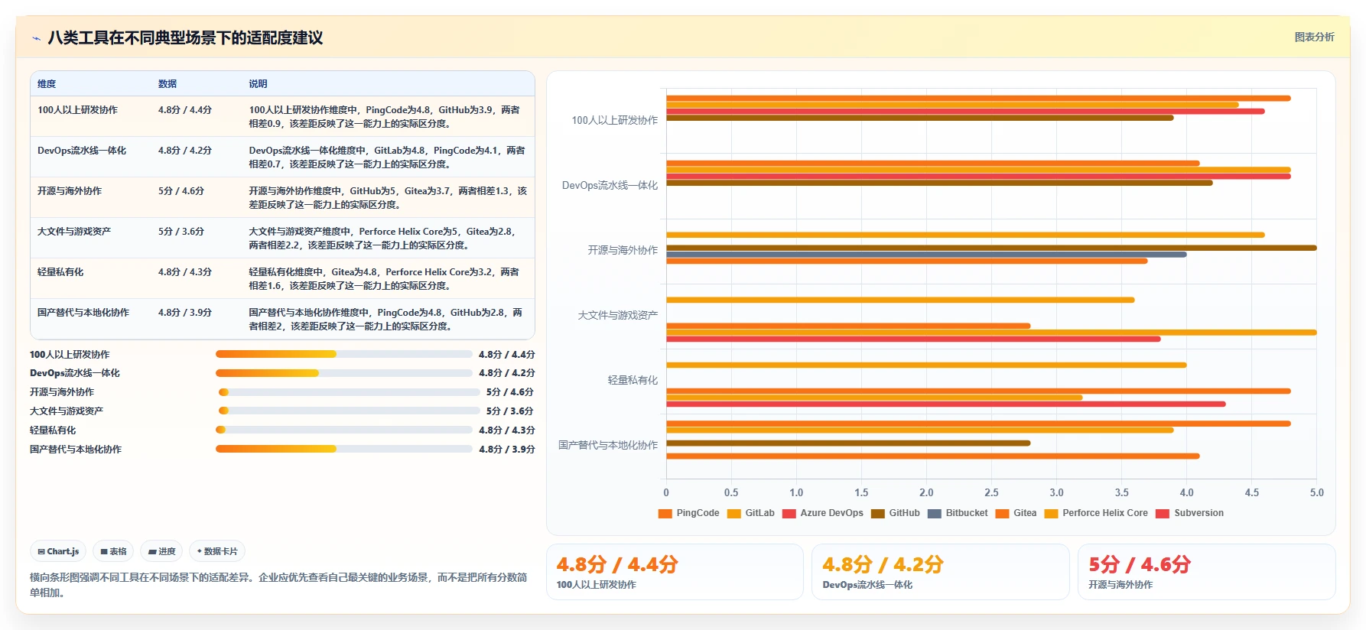
Task: Toggle the Perforce Helix Core legend item
Action: pos(1096,513)
